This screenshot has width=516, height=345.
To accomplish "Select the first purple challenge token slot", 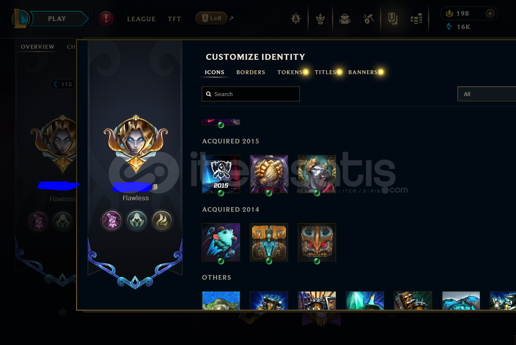I will tap(111, 221).
